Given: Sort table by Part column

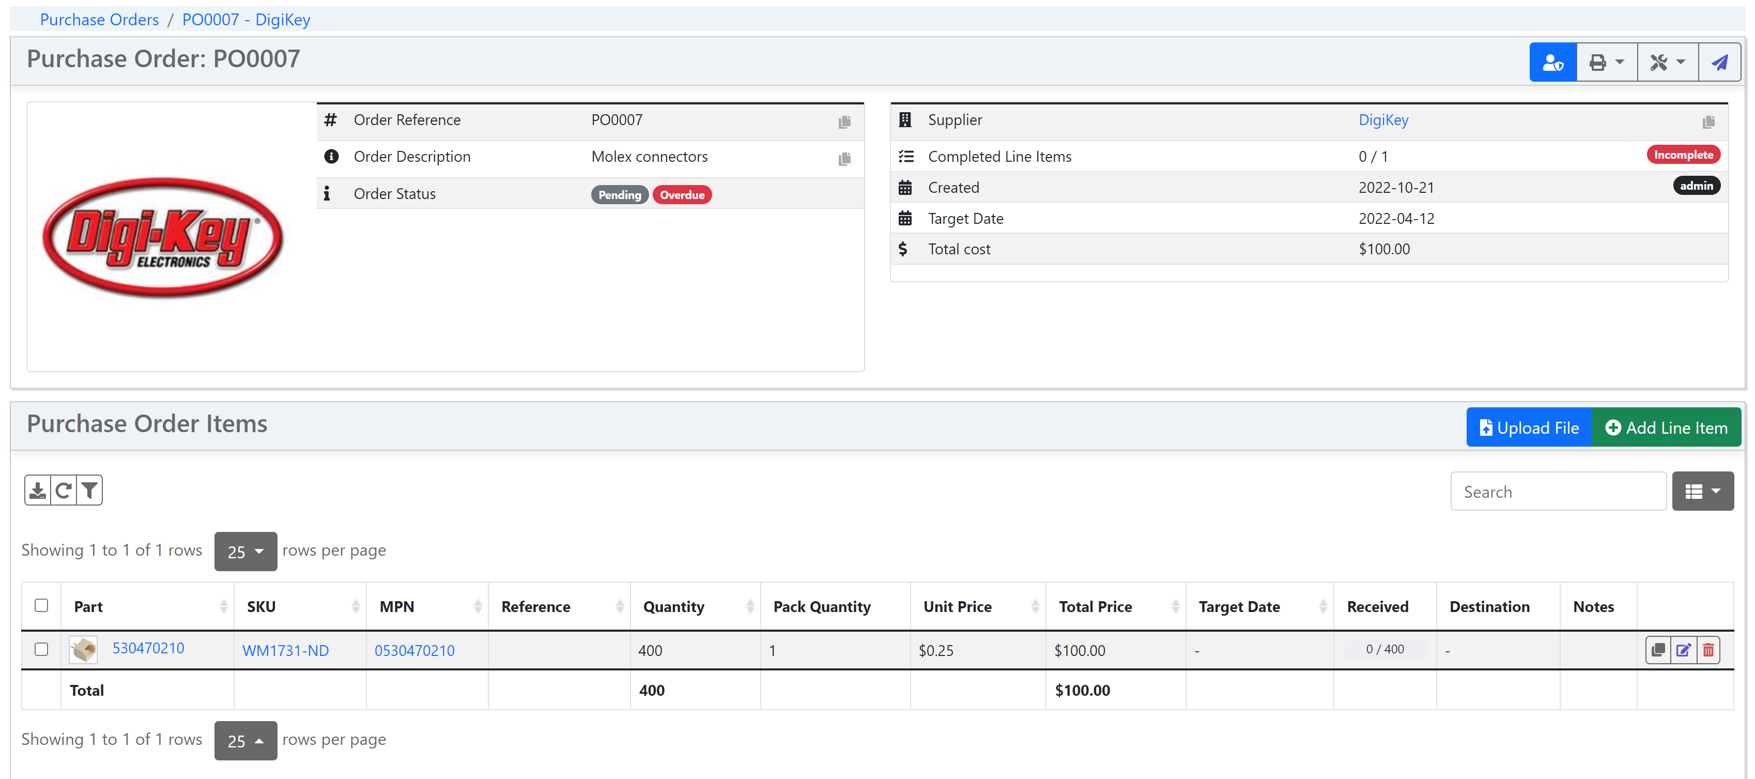Looking at the screenshot, I should pyautogui.click(x=148, y=606).
